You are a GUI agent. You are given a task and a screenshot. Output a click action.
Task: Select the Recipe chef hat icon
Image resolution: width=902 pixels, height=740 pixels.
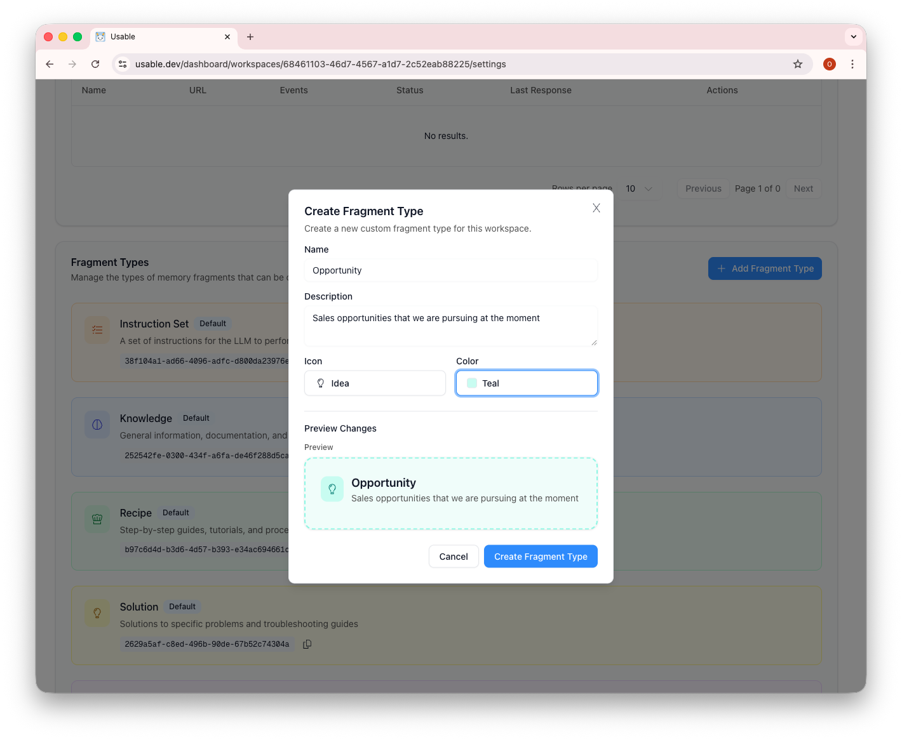[97, 519]
